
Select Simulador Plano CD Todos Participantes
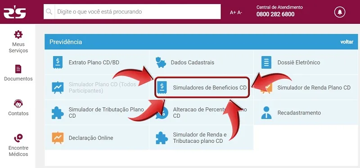click(97, 87)
